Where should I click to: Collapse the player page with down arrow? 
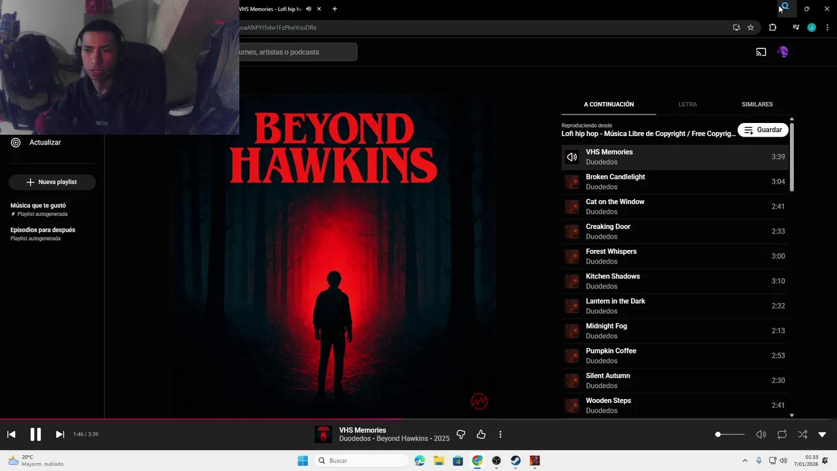[822, 434]
